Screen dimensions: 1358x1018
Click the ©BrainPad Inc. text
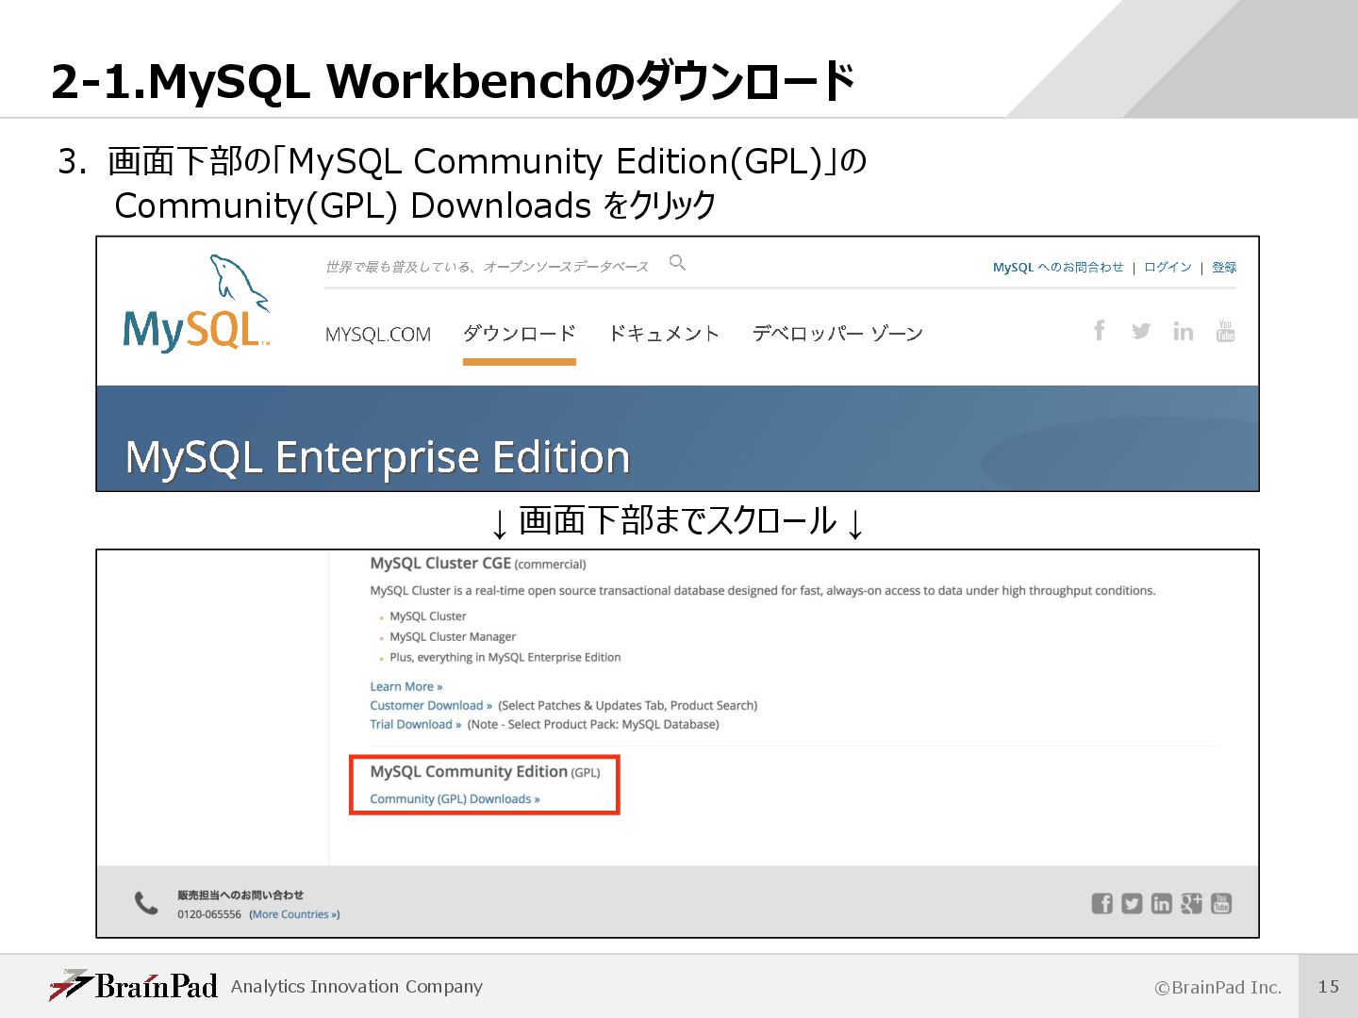click(x=1218, y=987)
